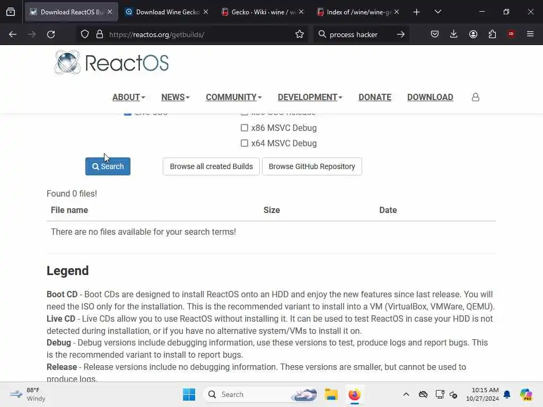Image resolution: width=543 pixels, height=407 pixels.
Task: Open the Firefox account icon
Action: click(x=473, y=34)
